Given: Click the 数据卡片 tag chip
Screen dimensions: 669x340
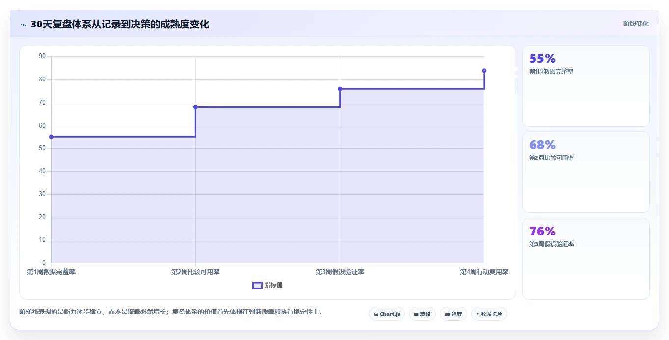Looking at the screenshot, I should point(489,314).
